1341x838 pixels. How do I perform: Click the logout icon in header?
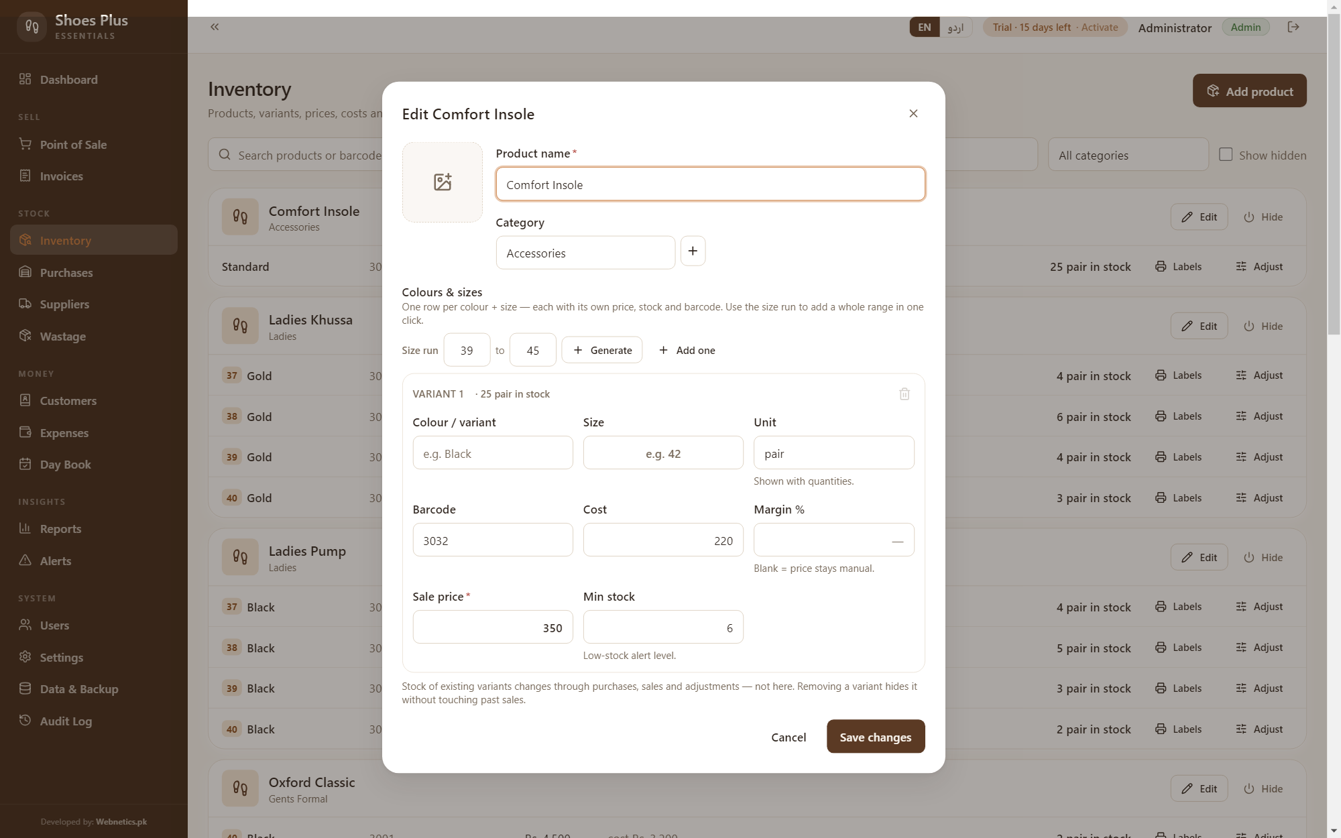pyautogui.click(x=1293, y=27)
